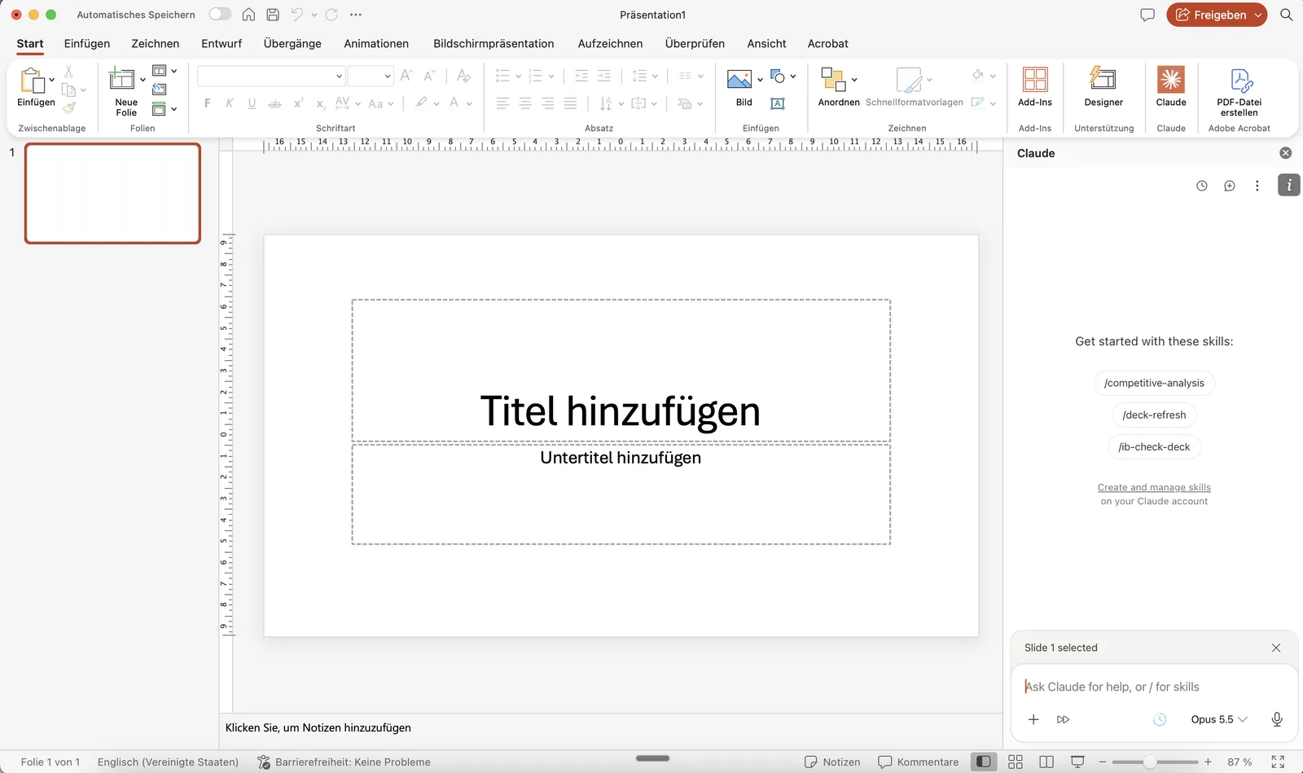Go to the home icon in title bar

click(x=248, y=15)
